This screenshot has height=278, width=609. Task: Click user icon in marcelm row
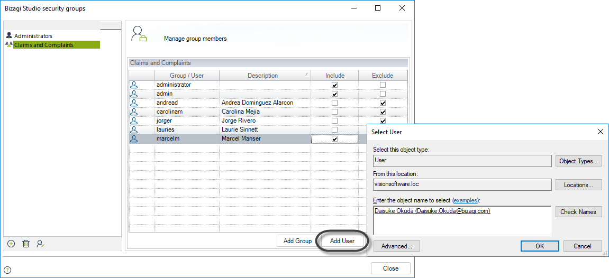click(134, 138)
